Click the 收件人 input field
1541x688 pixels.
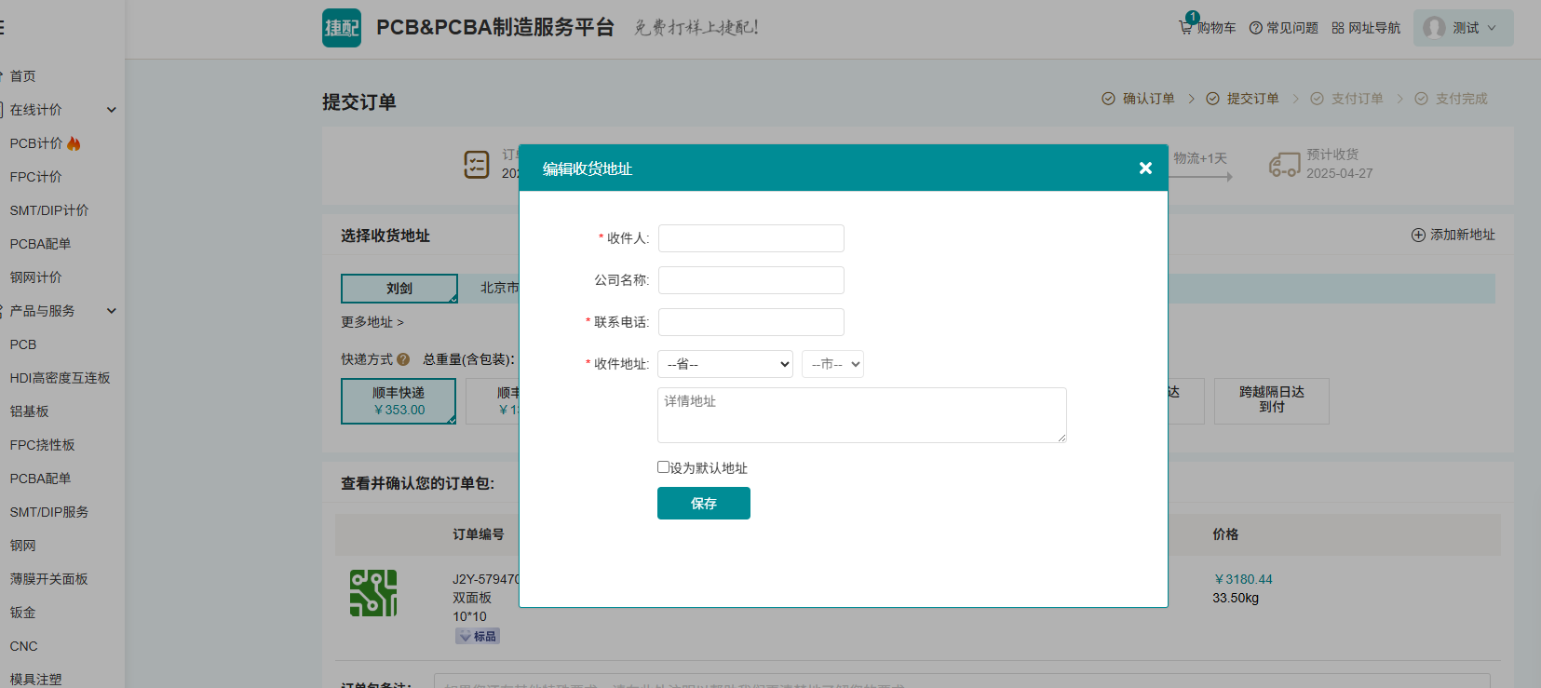[x=750, y=238]
